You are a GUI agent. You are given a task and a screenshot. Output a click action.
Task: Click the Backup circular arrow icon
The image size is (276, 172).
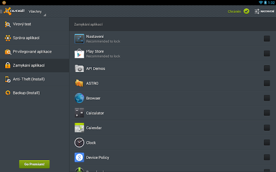click(8, 93)
